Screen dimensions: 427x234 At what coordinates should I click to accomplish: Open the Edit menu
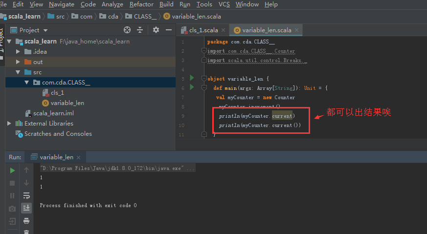18,4
